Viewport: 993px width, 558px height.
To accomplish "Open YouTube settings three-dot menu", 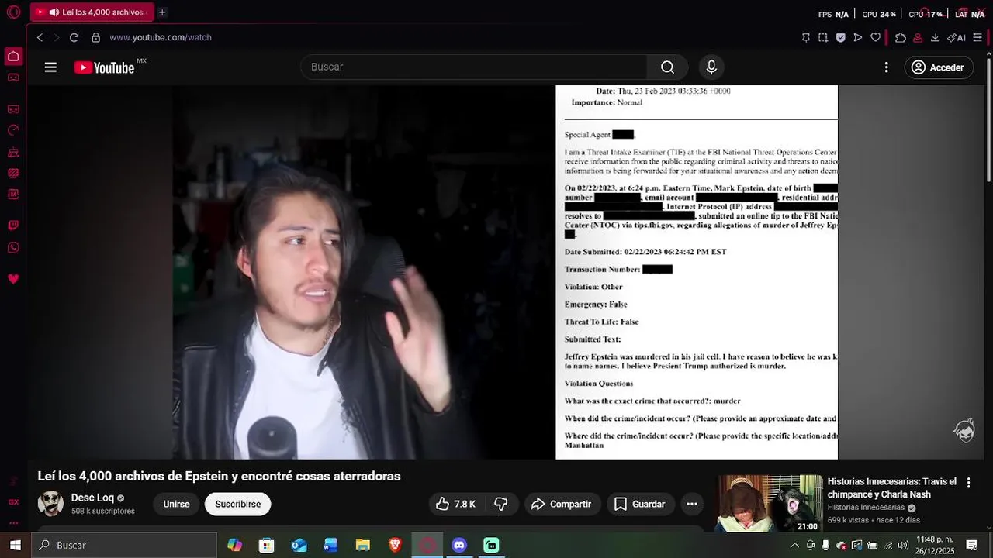I will [886, 67].
